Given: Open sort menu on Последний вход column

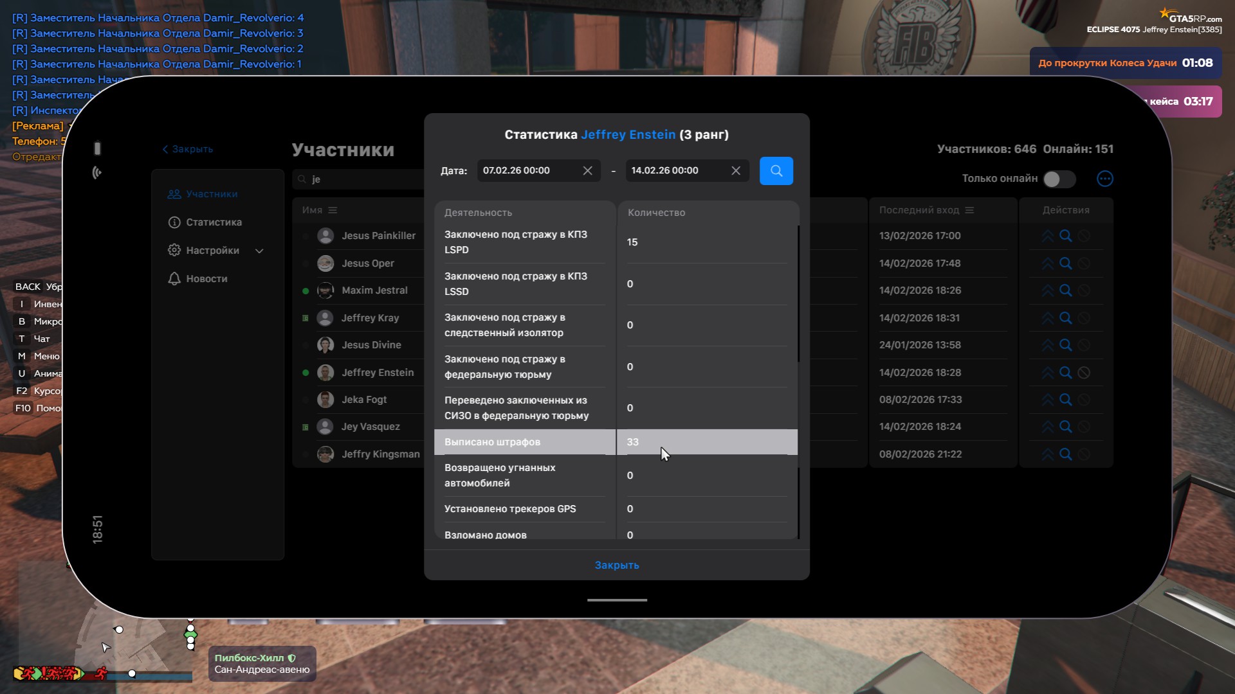Looking at the screenshot, I should pyautogui.click(x=969, y=210).
